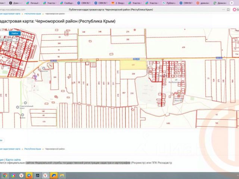The image size is (239, 179).
Task: Select parcel 857 on the map
Action: tap(124, 93)
